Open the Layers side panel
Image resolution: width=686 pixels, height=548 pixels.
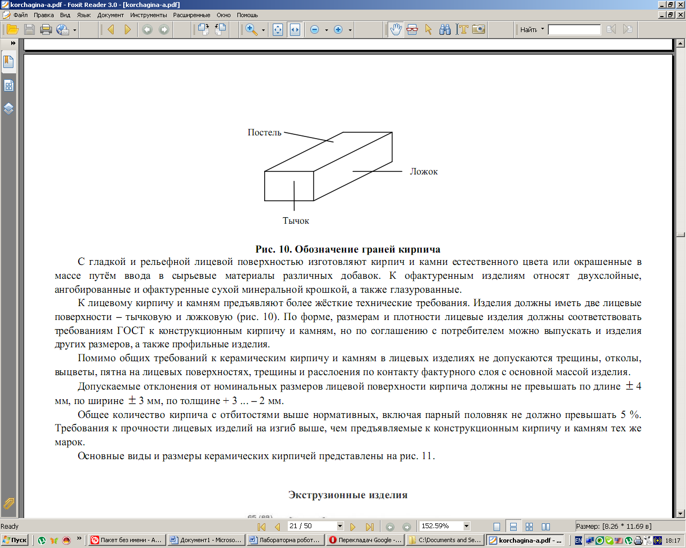coord(9,109)
